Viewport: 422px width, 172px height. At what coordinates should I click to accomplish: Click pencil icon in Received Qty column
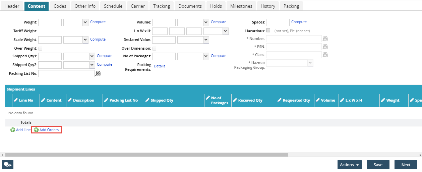tap(235, 100)
